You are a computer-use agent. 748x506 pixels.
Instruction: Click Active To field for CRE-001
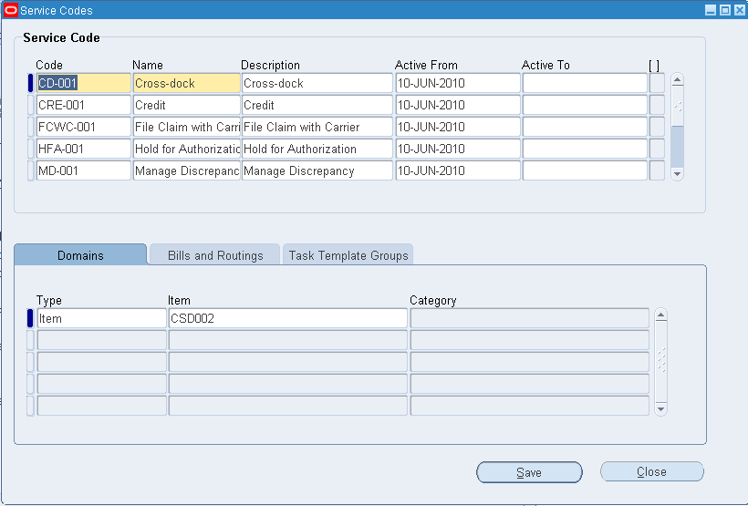585,105
